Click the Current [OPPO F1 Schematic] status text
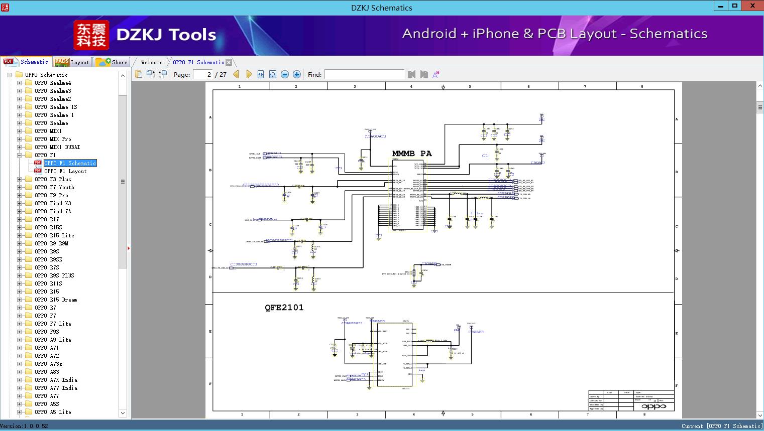The image size is (764, 431). (722, 426)
